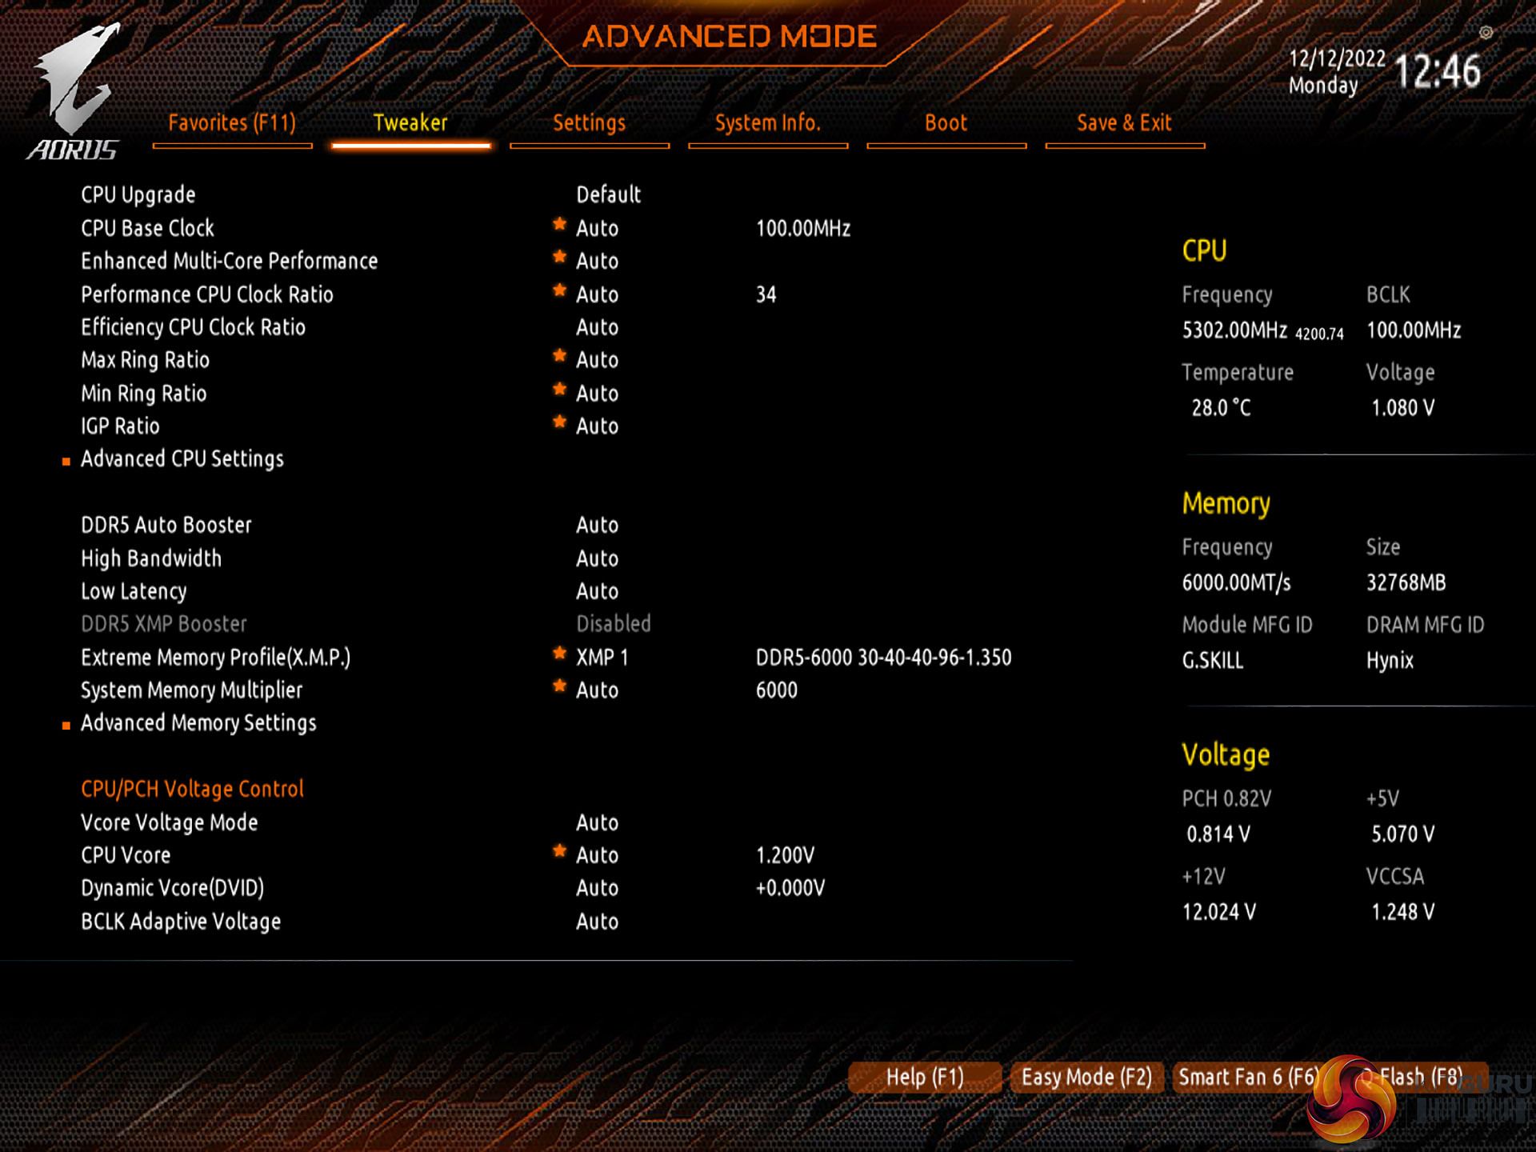Image resolution: width=1536 pixels, height=1152 pixels.
Task: Expand Advanced CPU Settings submenu
Action: click(x=182, y=459)
